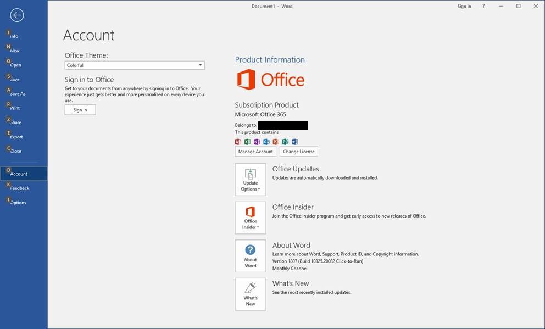Screen dimensions: 545x329
Task: Choose Close in the sidebar
Action: [24, 151]
